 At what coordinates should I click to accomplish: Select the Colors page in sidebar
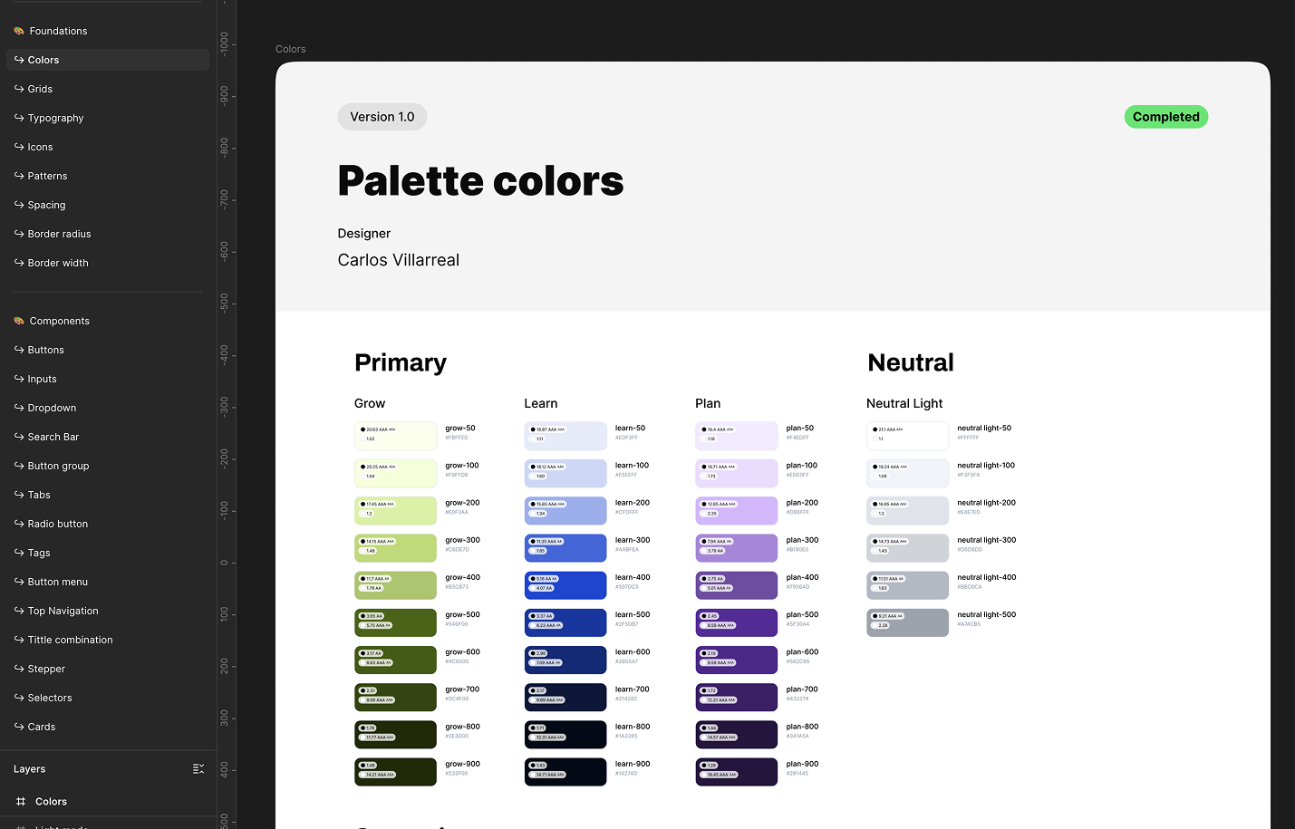(x=107, y=60)
